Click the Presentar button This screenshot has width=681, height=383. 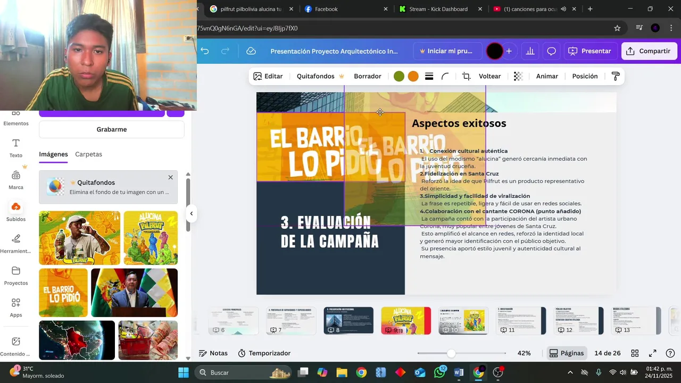(589, 51)
